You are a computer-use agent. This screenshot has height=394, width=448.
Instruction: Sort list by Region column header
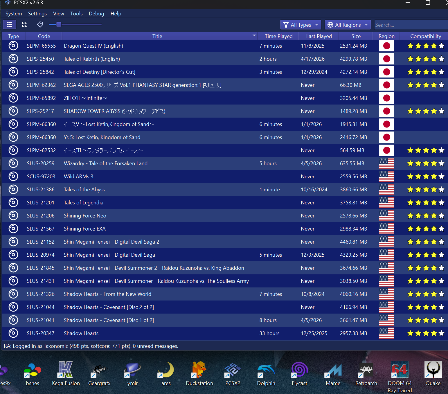pyautogui.click(x=386, y=36)
